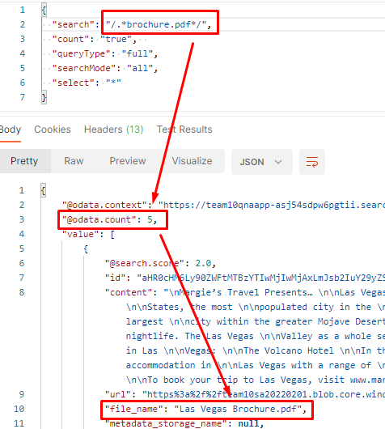Viewport: 385px width, 429px height.
Task: Select the Preview view mode
Action: coord(128,161)
